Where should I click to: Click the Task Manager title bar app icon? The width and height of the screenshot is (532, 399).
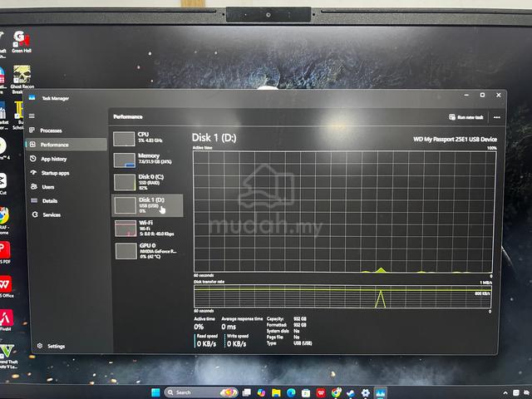[x=32, y=98]
